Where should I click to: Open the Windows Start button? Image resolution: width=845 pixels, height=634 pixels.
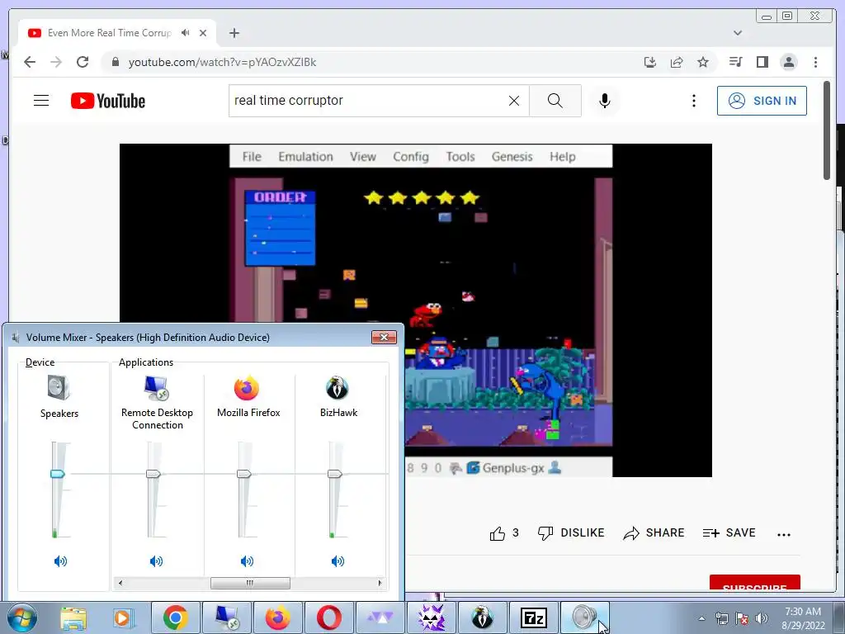click(x=21, y=617)
